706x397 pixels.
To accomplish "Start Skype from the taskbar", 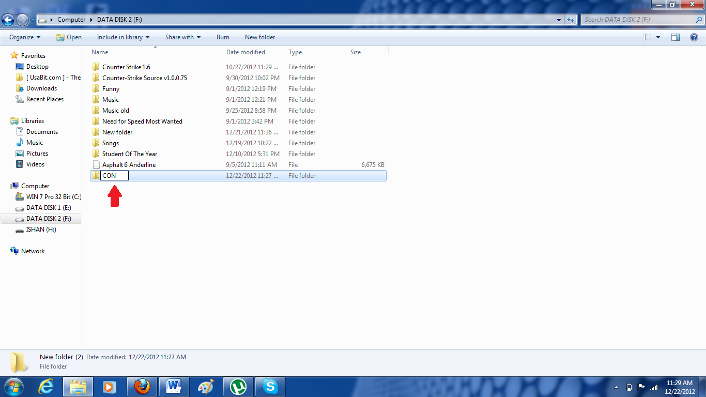I will [x=270, y=386].
